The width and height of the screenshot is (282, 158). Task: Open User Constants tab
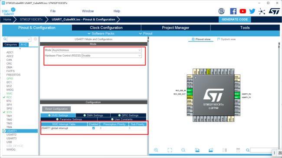tap(122, 119)
